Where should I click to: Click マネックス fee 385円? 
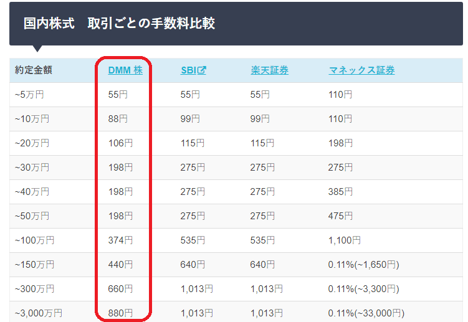(340, 192)
